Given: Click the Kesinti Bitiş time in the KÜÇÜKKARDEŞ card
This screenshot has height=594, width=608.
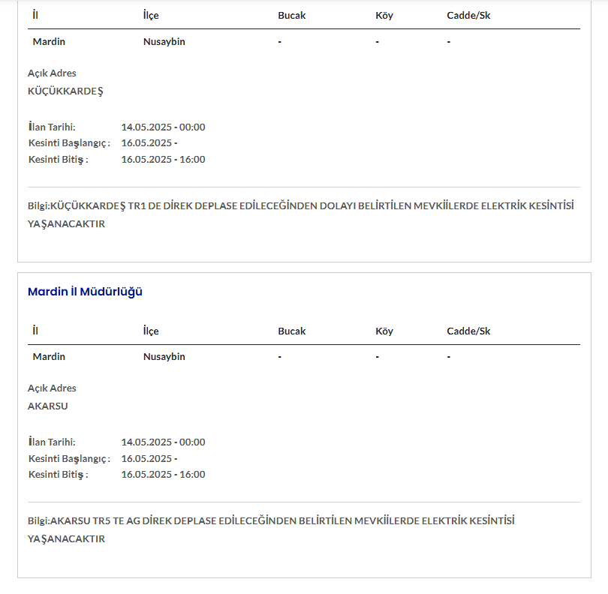Looking at the screenshot, I should (x=163, y=159).
